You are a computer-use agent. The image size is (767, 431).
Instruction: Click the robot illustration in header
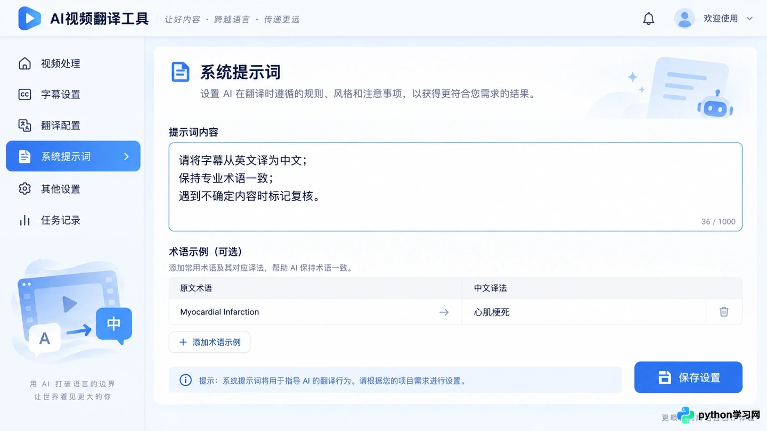coord(715,104)
